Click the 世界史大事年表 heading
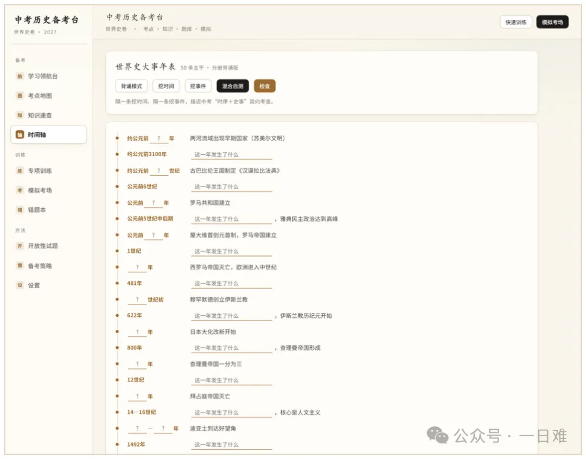Viewport: 586px width, 459px height. (x=145, y=67)
